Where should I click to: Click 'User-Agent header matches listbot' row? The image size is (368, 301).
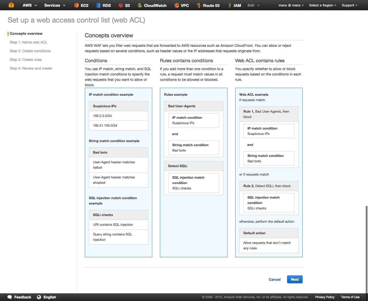click(x=118, y=165)
